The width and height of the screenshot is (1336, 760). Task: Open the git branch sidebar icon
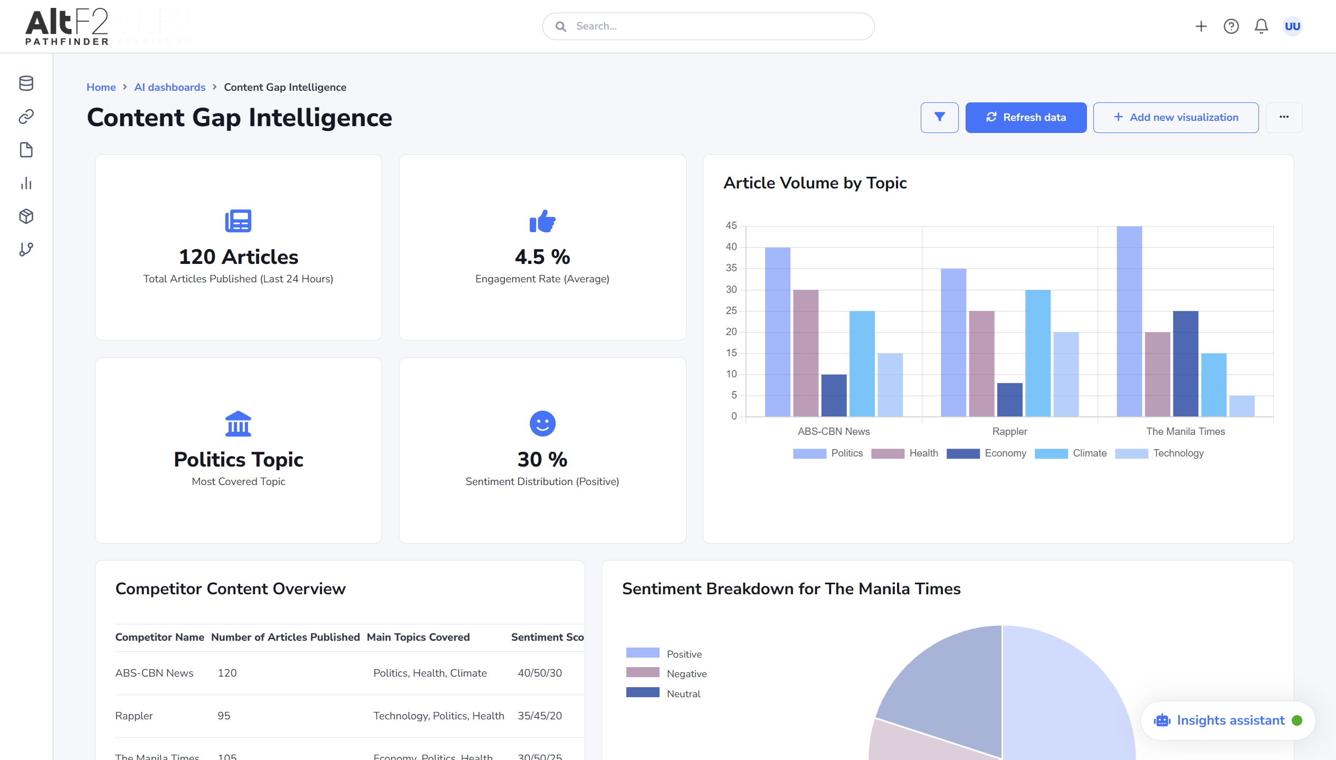(26, 250)
